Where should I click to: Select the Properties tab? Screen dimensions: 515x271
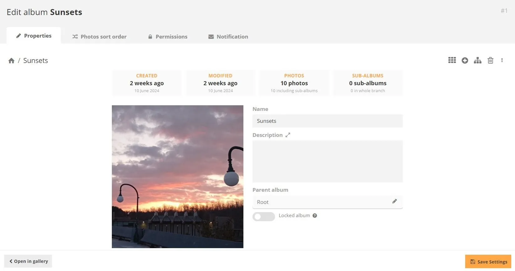tap(34, 36)
